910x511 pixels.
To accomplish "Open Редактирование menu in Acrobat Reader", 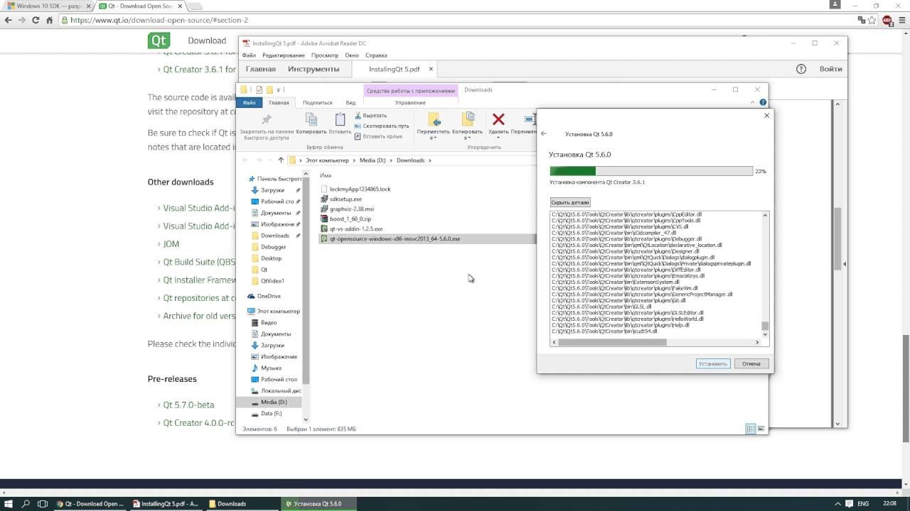I will (284, 55).
